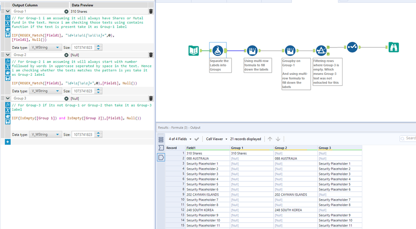Show the data output view in Results panel
Image resolution: width=416 pixels, height=229 pixels.
(161, 158)
